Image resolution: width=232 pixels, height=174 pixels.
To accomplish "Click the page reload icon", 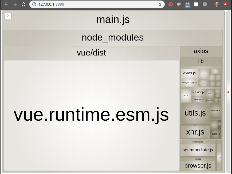I will click(x=23, y=4).
